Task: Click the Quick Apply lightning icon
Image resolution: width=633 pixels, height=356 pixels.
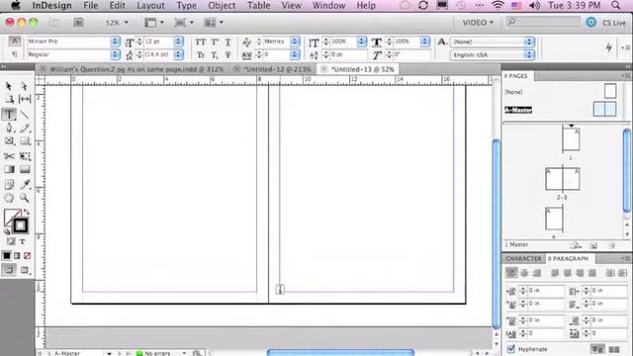Action: [609, 47]
